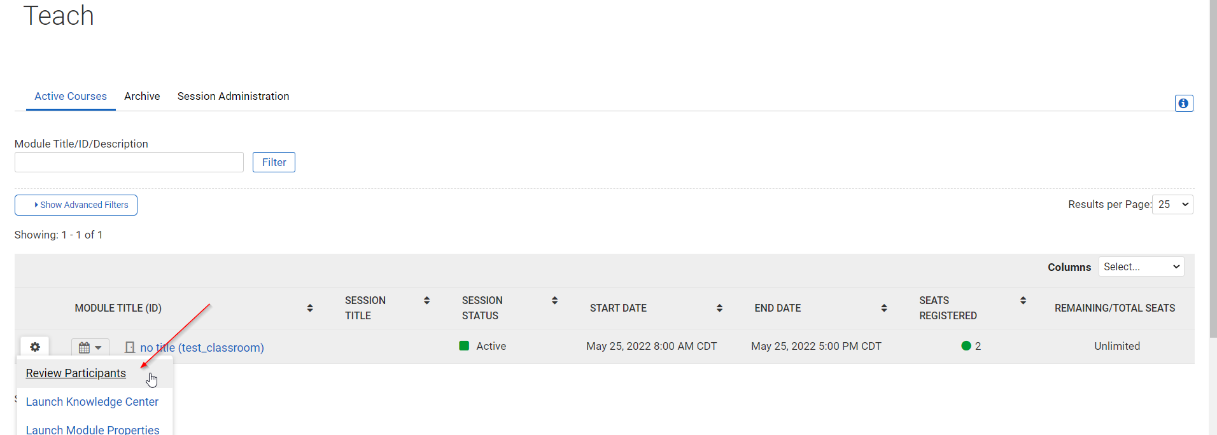
Task: Open Results per Page dropdown
Action: 1172,204
